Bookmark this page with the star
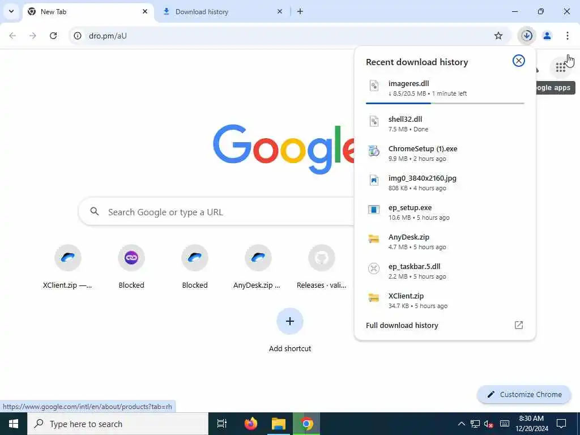Screen dimensions: 580x435 (x=498, y=36)
